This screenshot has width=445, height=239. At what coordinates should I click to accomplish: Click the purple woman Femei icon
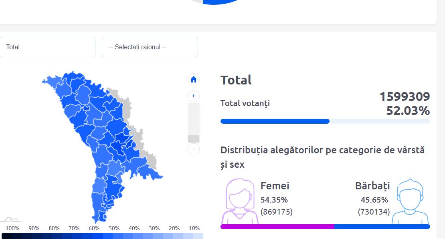[x=240, y=201]
